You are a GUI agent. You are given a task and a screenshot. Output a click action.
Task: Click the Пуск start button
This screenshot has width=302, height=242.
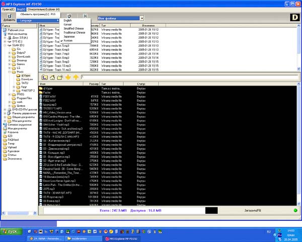click(x=11, y=231)
